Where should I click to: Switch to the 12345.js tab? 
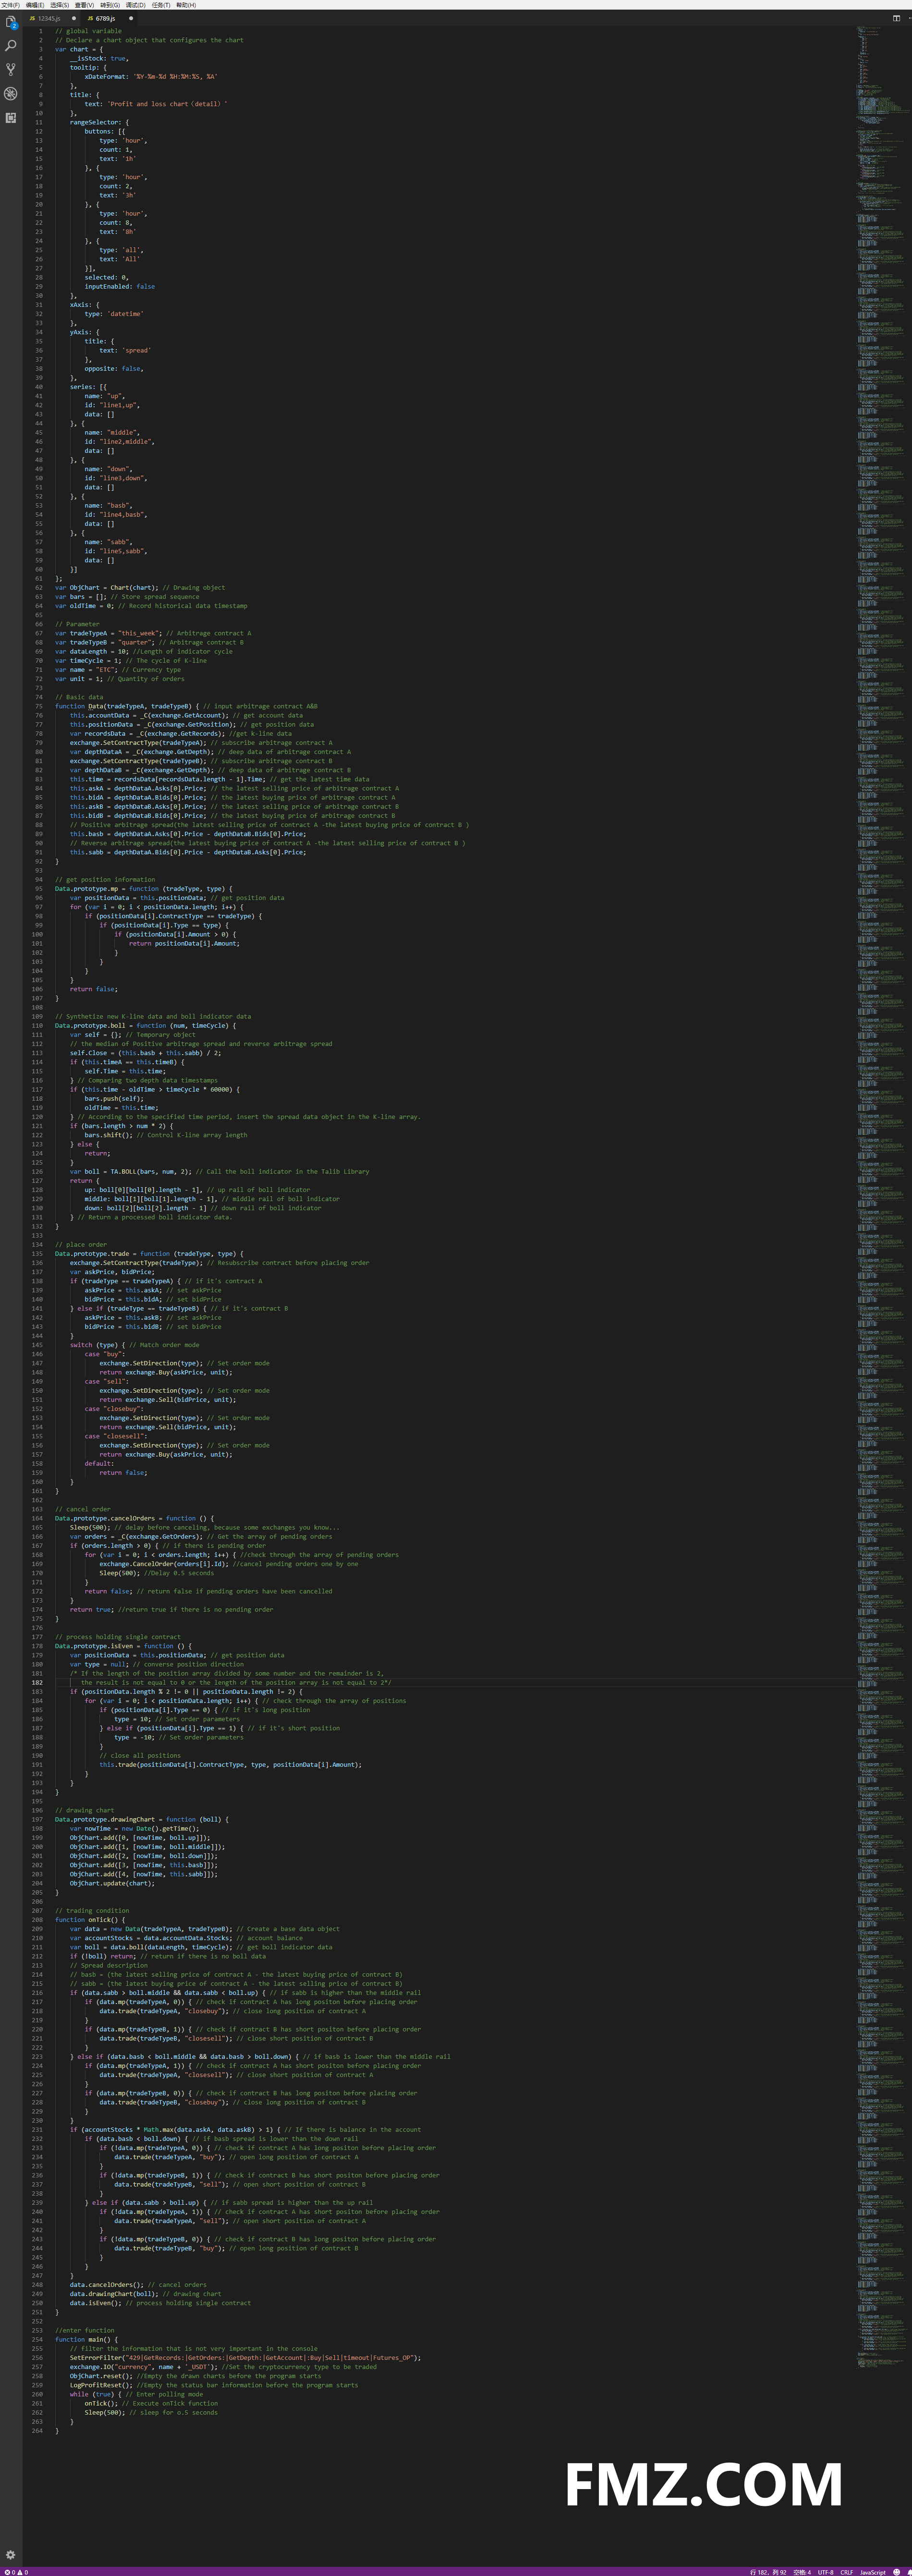point(50,18)
